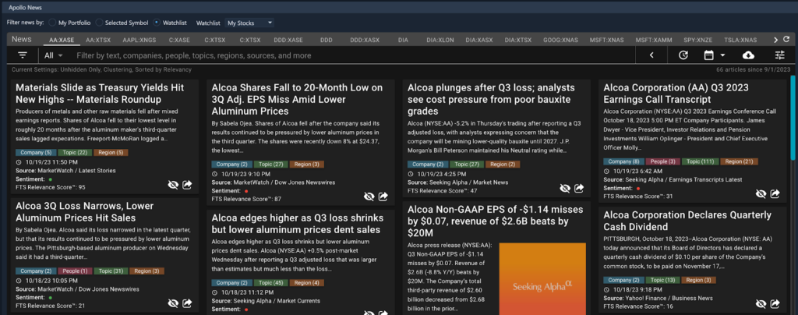The height and width of the screenshot is (315, 798).
Task: Share the Materials Slide article
Action: 187,185
